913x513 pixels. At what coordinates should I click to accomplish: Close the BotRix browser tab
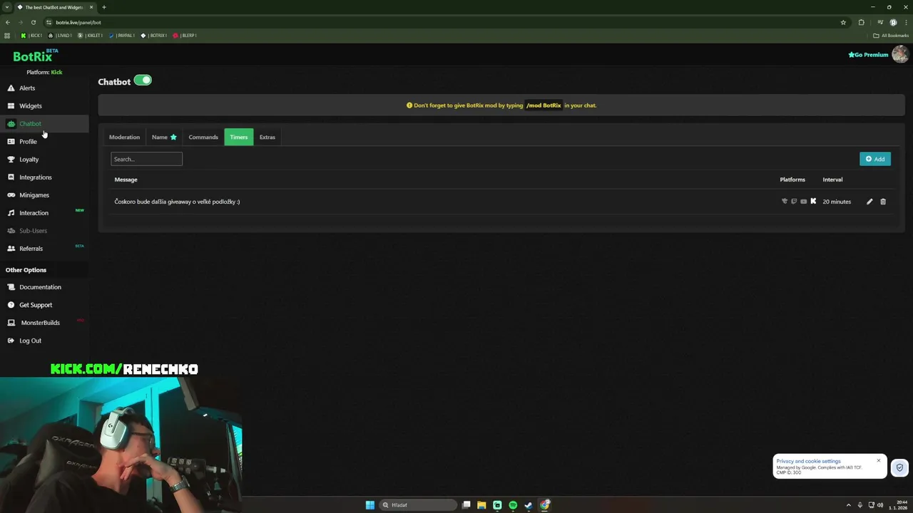point(91,7)
